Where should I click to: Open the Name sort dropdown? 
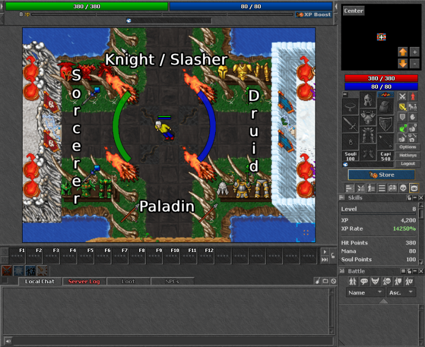point(365,293)
